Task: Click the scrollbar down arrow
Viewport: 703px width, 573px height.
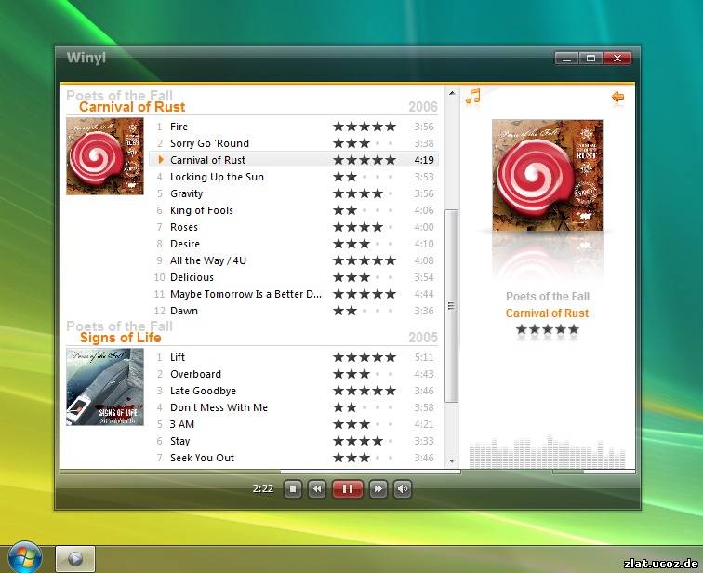Action: coord(452,460)
